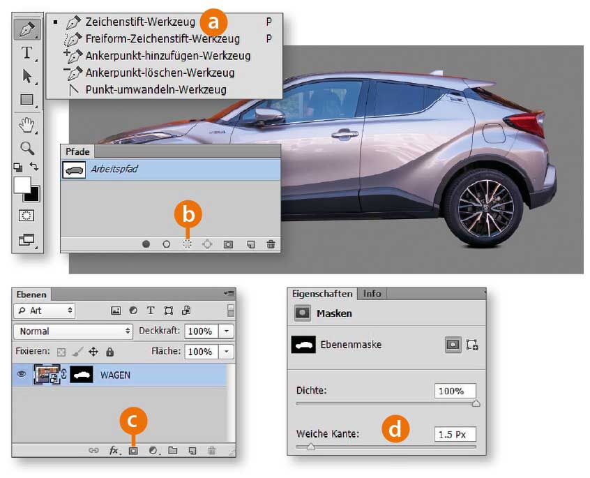Click the white foreground color swatch
590x478 pixels.
[22, 185]
